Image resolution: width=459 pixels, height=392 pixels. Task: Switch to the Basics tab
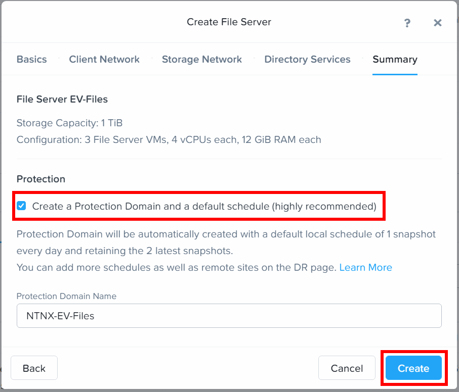click(x=31, y=59)
